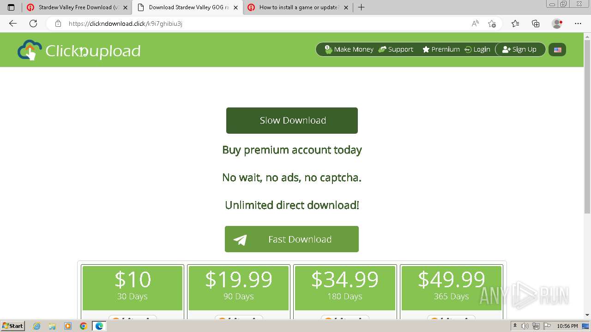
Task: Click the Fast Download button
Action: tap(292, 239)
